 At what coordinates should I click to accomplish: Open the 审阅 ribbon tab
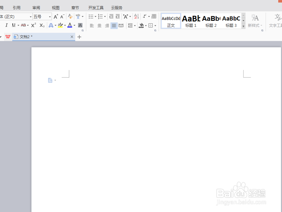pyautogui.click(x=36, y=8)
